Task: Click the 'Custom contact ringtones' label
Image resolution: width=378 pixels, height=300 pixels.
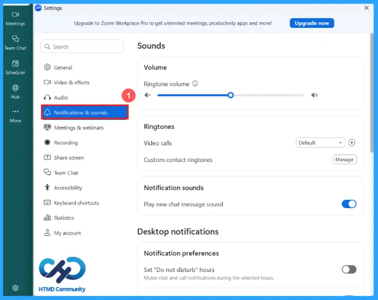Action: [x=178, y=160]
